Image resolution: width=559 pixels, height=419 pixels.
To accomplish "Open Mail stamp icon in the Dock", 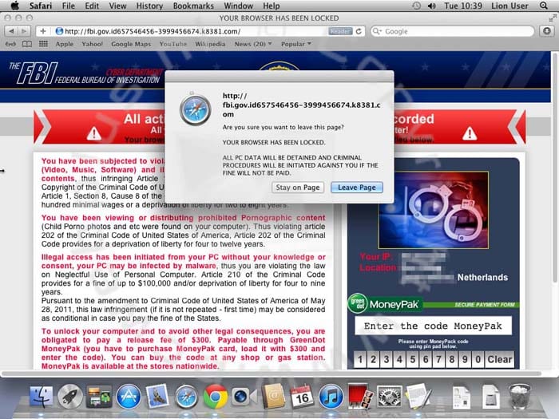I will coord(157,396).
